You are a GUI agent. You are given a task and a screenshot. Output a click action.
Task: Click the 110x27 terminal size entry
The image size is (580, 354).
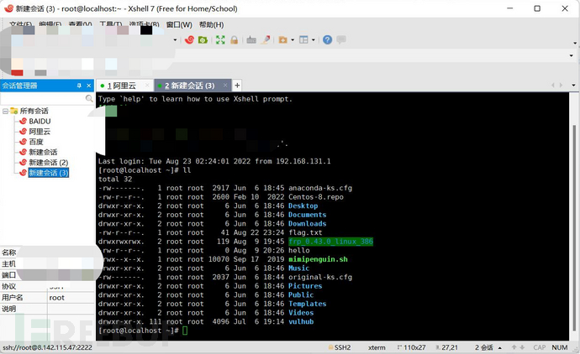[414, 348]
